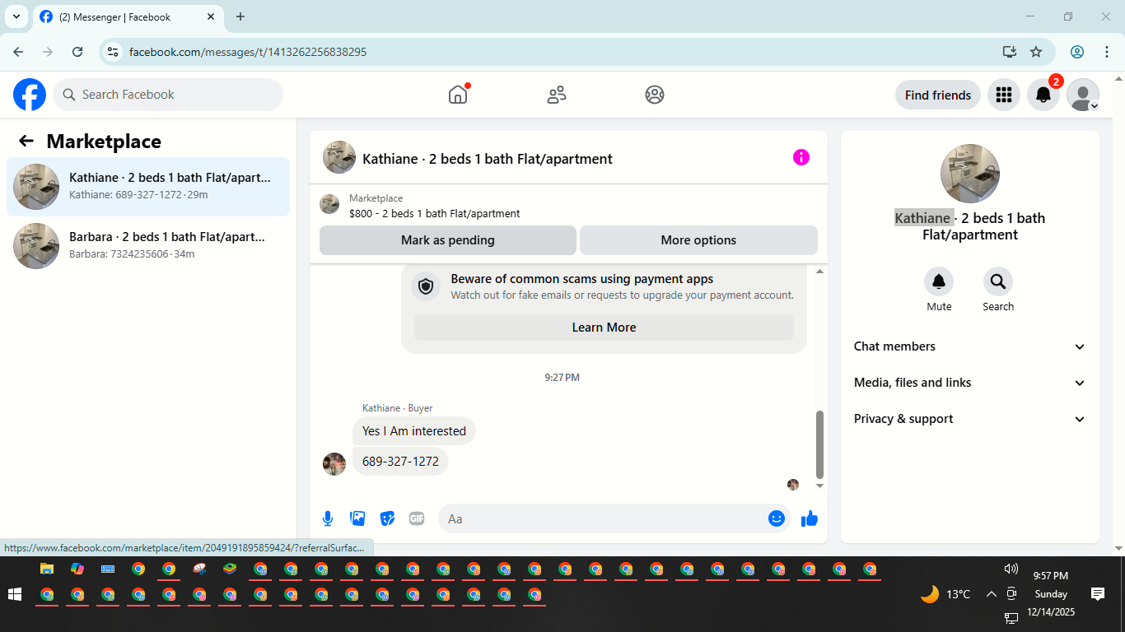Screen dimensions: 1125x632
Task: Click the message 'Yes I Am interested'
Action: click(414, 431)
